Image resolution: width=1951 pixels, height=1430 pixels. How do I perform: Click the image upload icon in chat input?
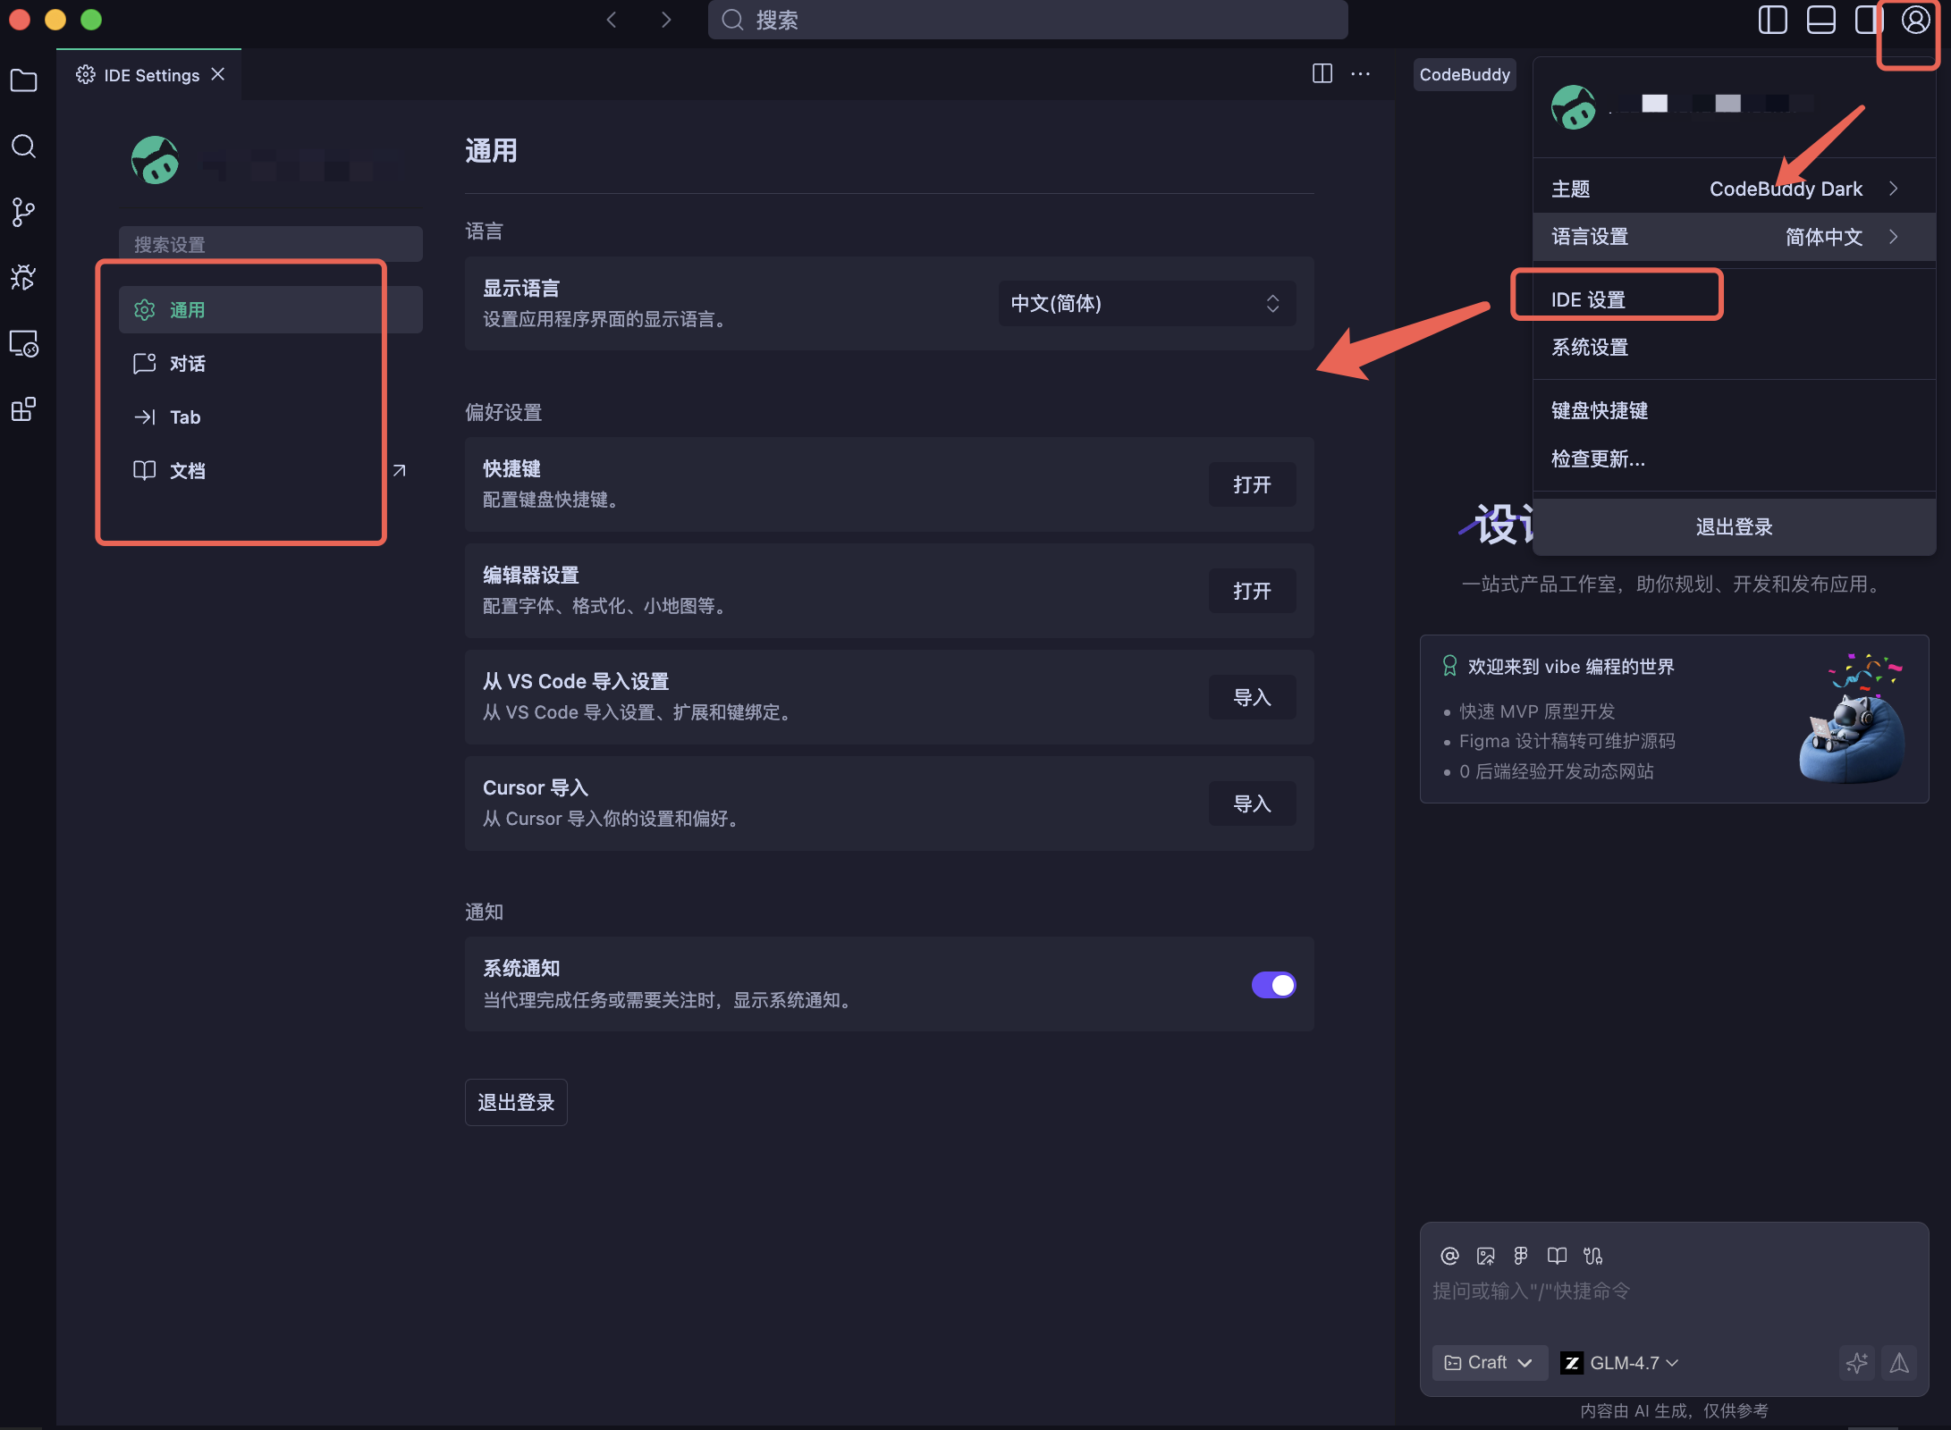click(x=1487, y=1255)
